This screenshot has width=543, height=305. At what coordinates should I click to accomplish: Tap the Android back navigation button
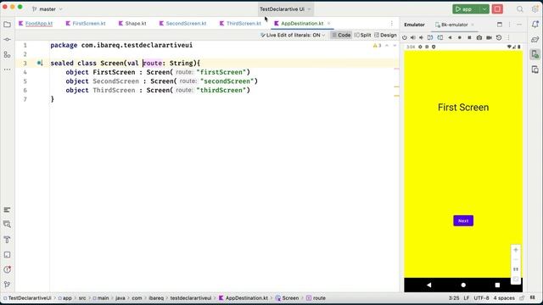[429, 285]
